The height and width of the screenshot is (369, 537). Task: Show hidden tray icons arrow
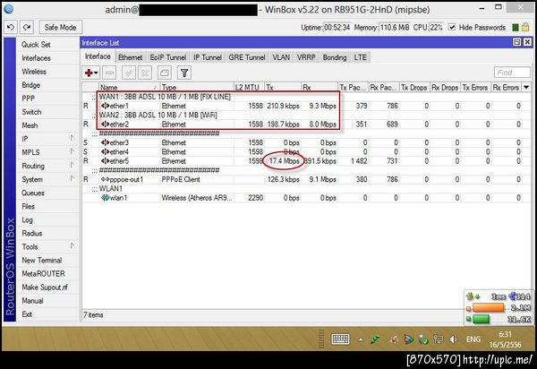coord(361,339)
